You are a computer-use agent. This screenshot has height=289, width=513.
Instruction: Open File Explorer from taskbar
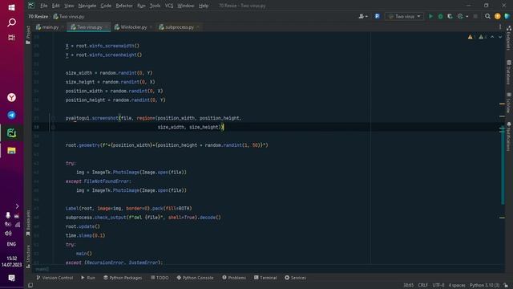pyautogui.click(x=11, y=151)
